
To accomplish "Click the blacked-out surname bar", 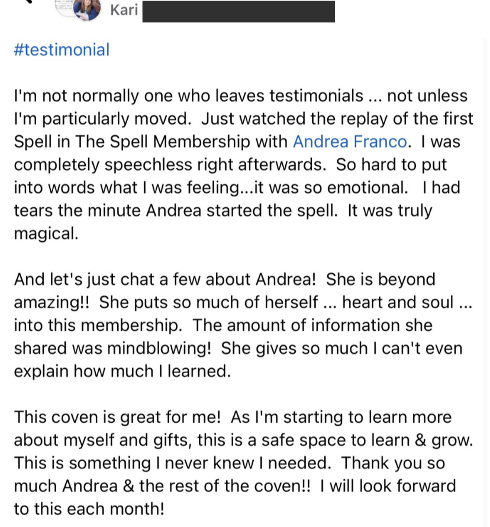I will click(x=238, y=12).
